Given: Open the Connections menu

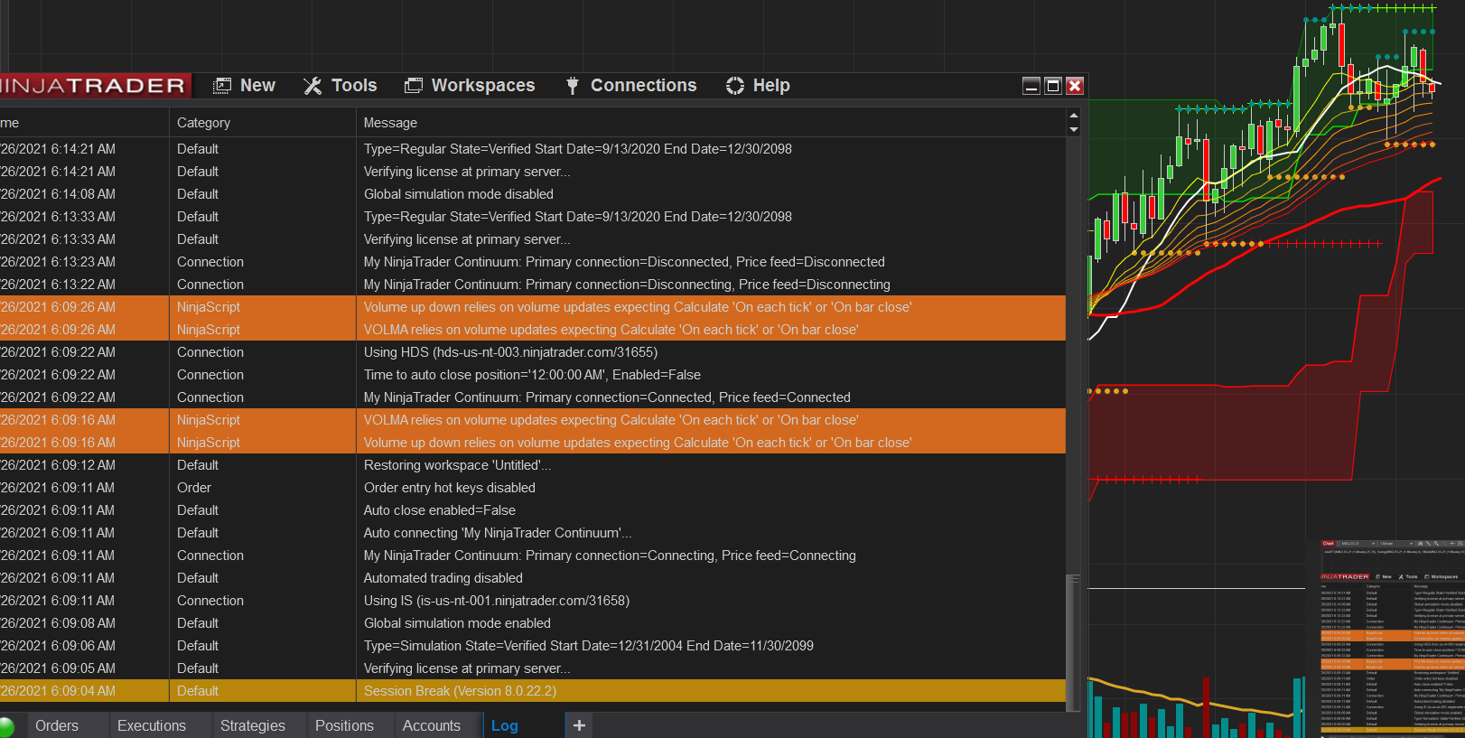Looking at the screenshot, I should tap(631, 86).
